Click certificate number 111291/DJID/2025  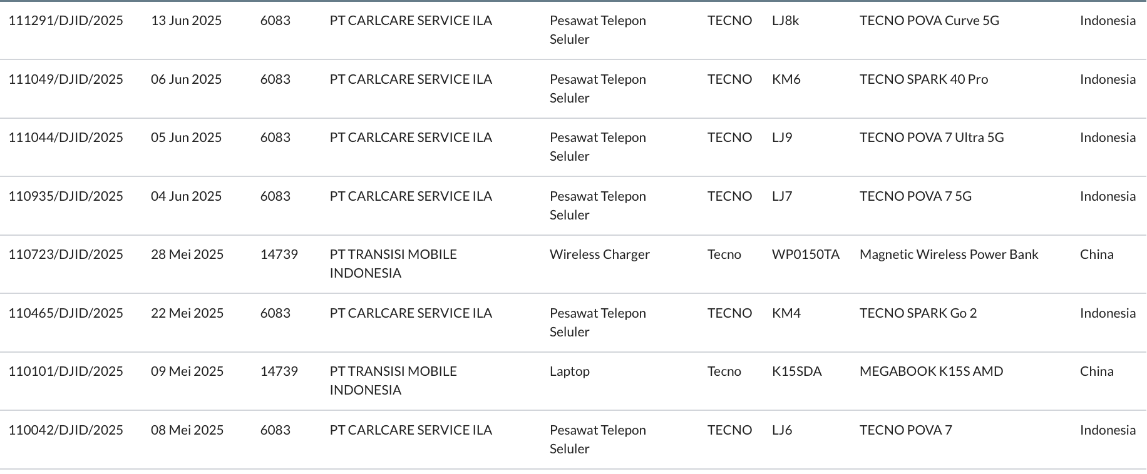point(66,21)
